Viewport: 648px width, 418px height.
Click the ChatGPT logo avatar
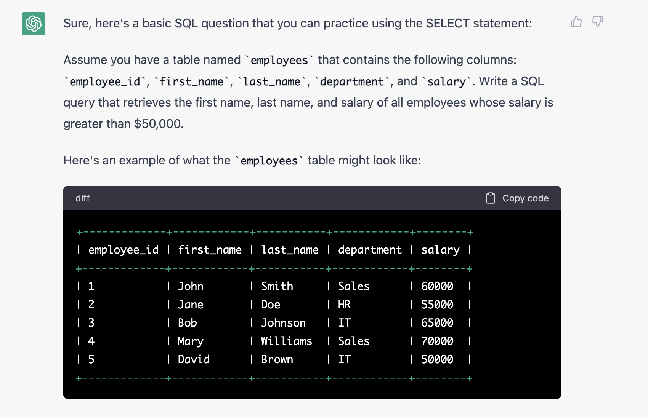pyautogui.click(x=34, y=24)
